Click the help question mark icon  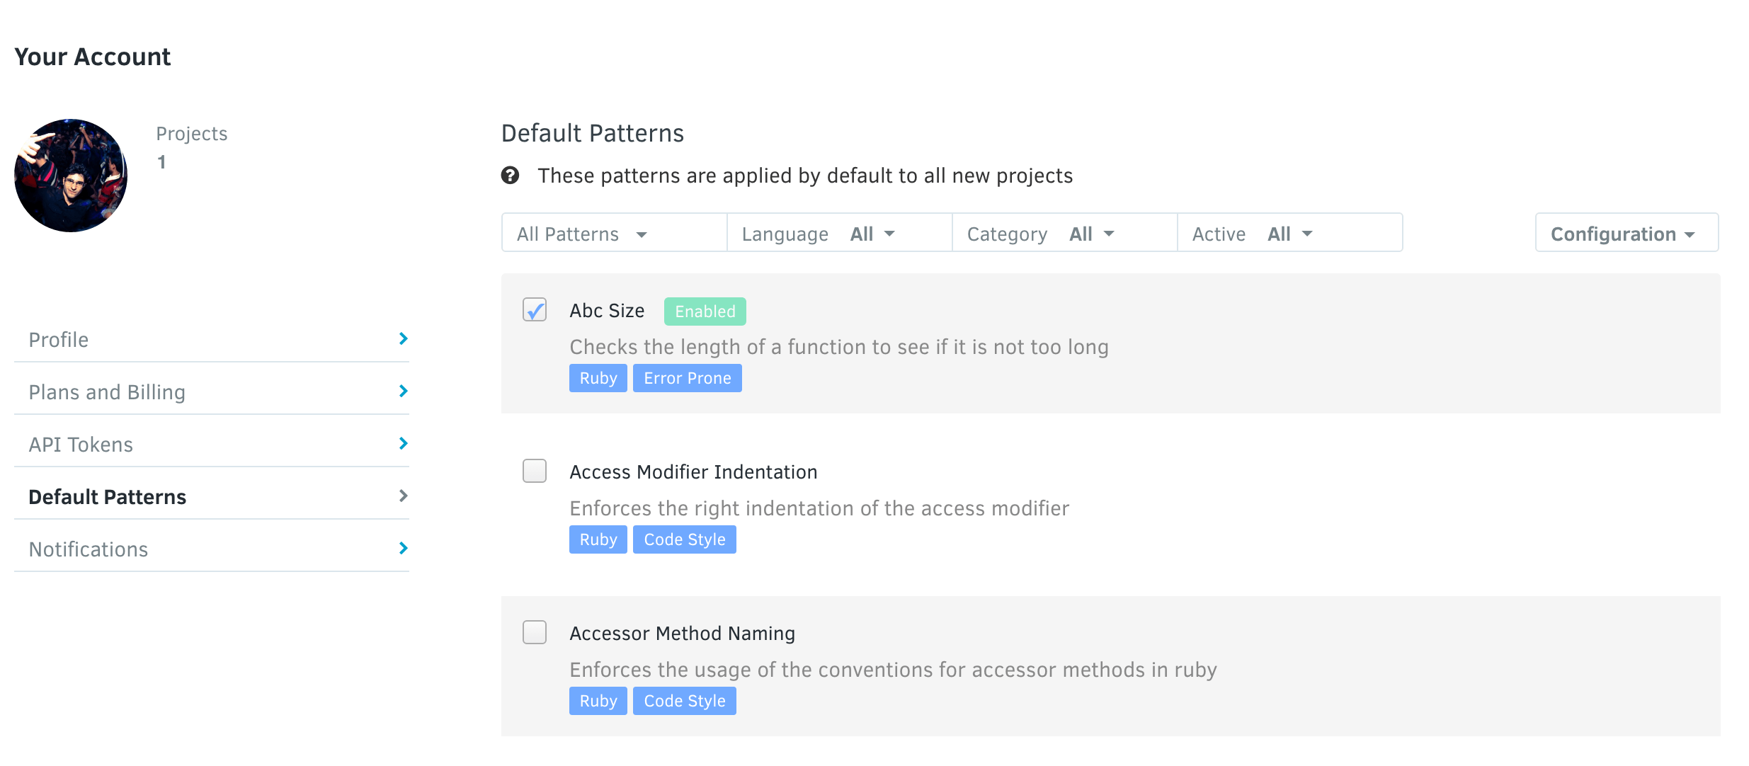pos(511,176)
